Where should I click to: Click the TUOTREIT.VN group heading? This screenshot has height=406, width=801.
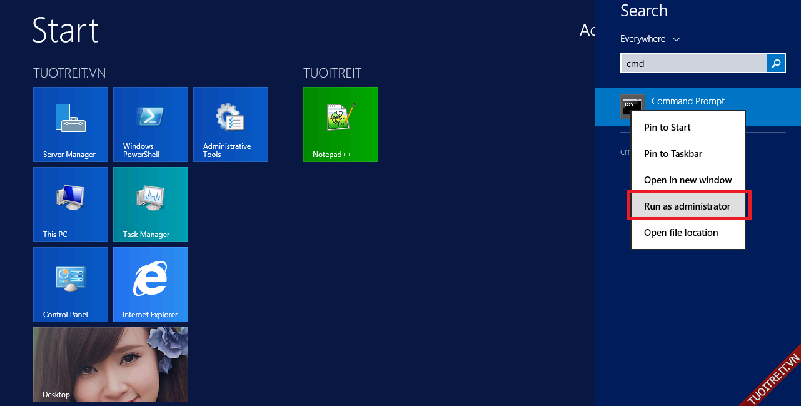click(x=69, y=73)
